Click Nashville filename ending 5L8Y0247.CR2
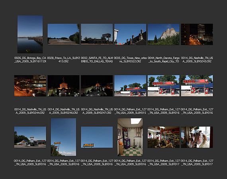Viewport: 227px width, 179px height. 97,111
